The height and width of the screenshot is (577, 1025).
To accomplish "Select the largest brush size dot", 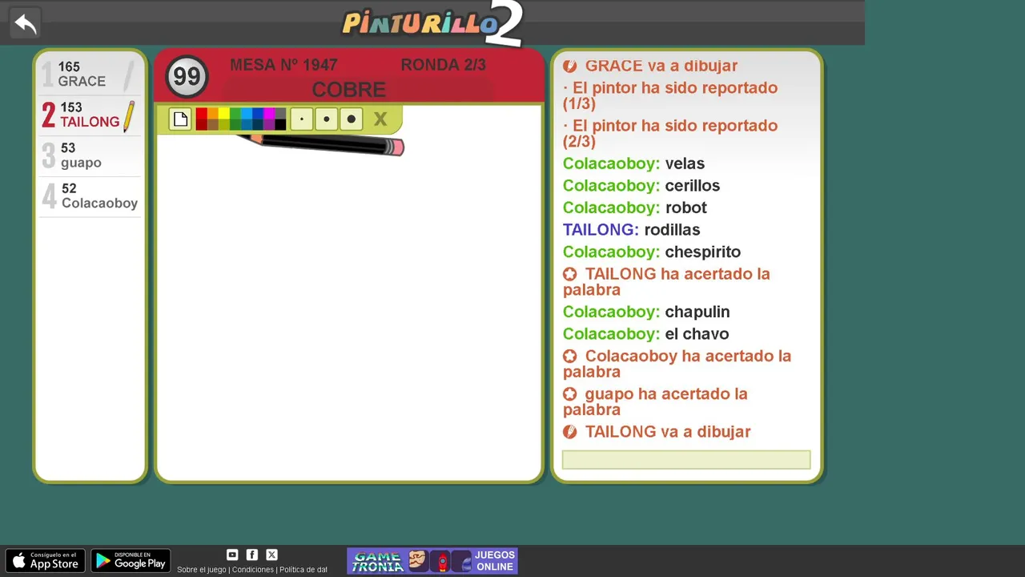I will (x=351, y=119).
